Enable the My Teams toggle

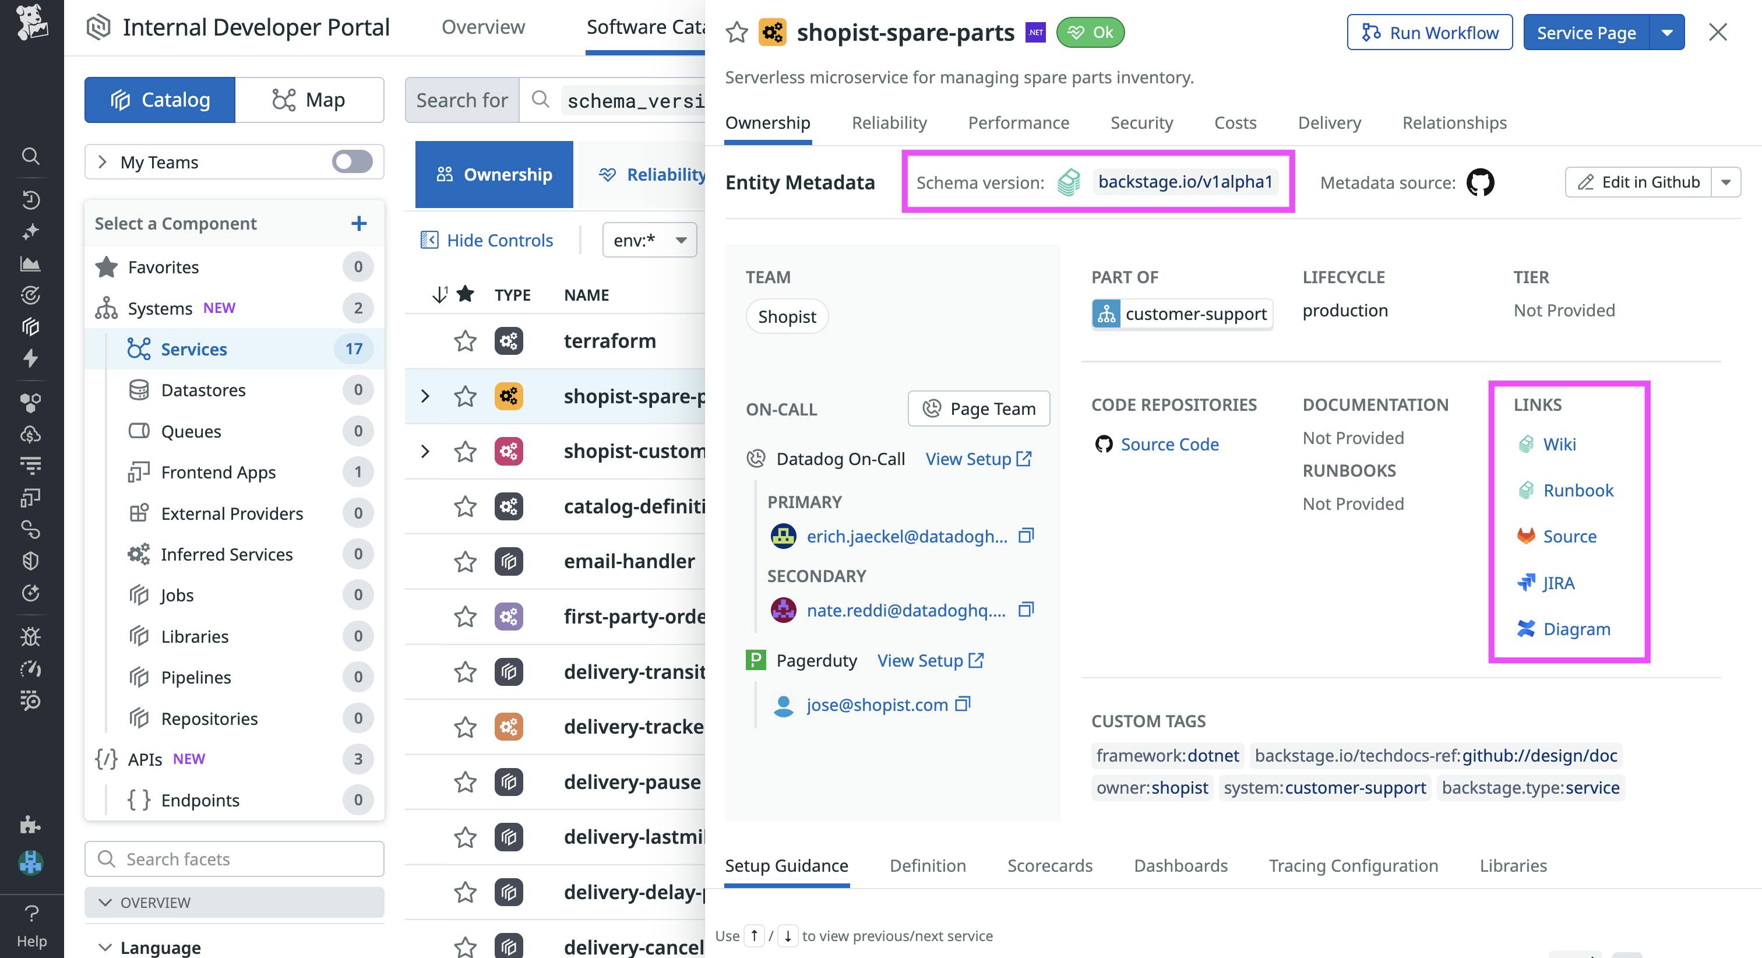[x=351, y=161]
